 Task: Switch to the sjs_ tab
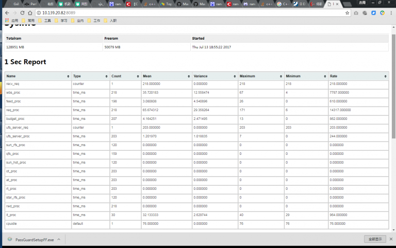point(99,4)
